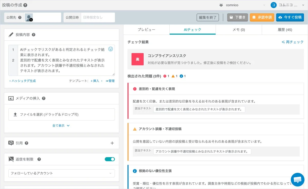Click template 管理 link
308x189 pixels.
[x=110, y=81]
